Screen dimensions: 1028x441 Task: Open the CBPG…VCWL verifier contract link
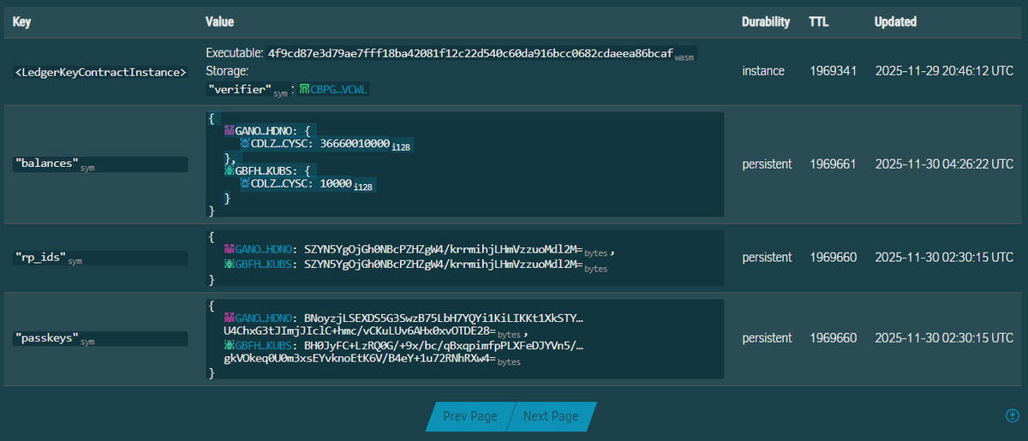tap(339, 89)
